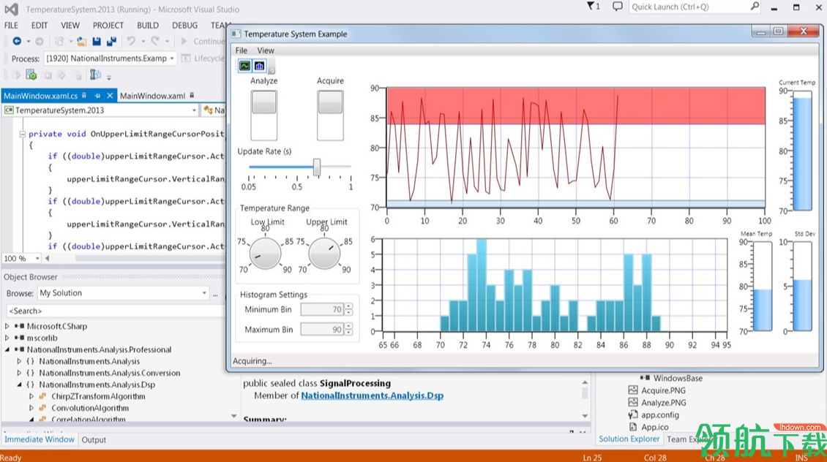Click the Low Limit temperature knob
Screen dimensions: 827x462
point(265,254)
